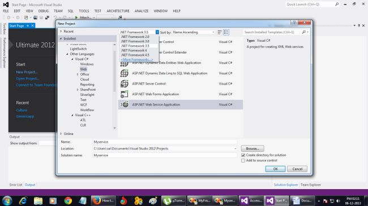The image size is (368, 206).
Task: Click the Windows Start button
Action: [7, 200]
